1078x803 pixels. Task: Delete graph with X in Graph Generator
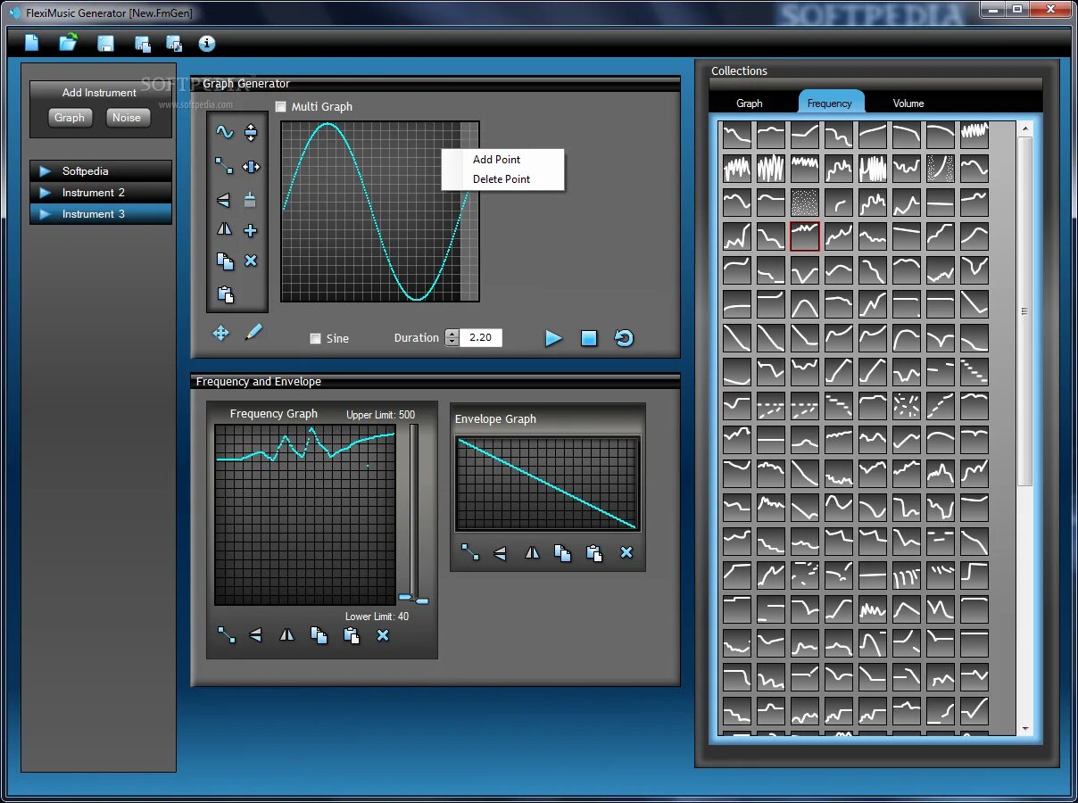(x=251, y=261)
